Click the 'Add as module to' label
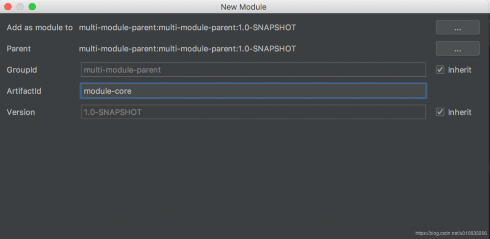Image resolution: width=490 pixels, height=239 pixels. click(x=40, y=28)
